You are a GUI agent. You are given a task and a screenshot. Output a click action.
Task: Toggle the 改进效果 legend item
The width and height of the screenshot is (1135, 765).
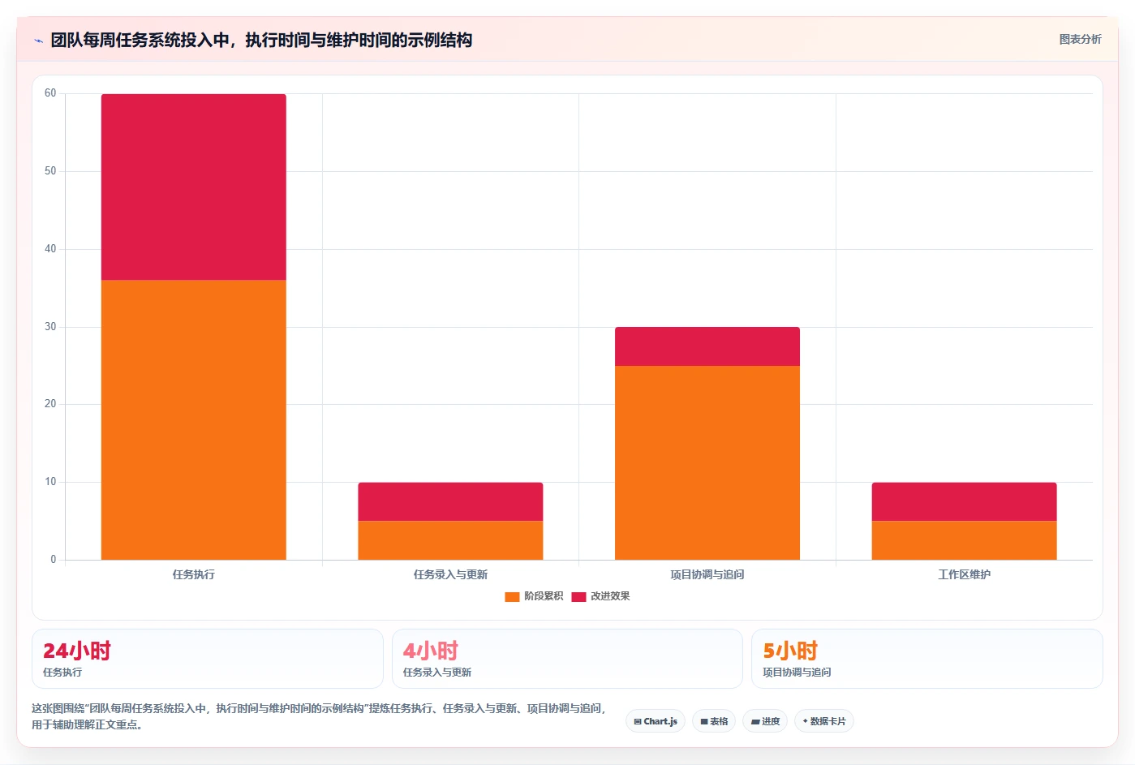point(600,596)
